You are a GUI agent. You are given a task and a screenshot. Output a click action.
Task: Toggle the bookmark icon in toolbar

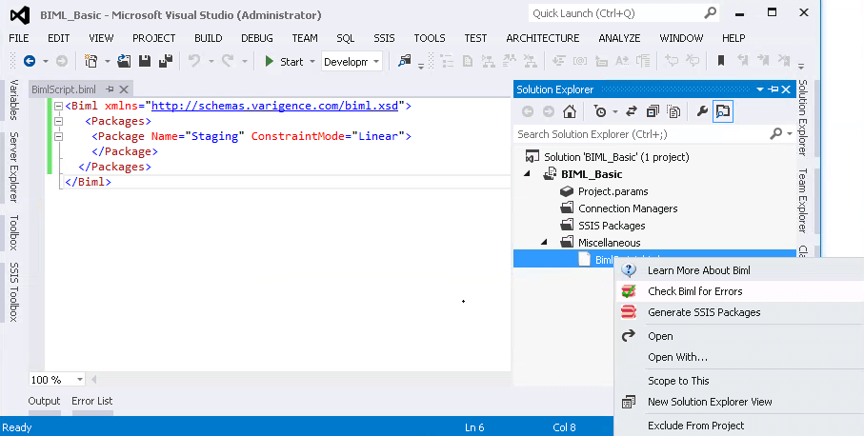point(720,61)
